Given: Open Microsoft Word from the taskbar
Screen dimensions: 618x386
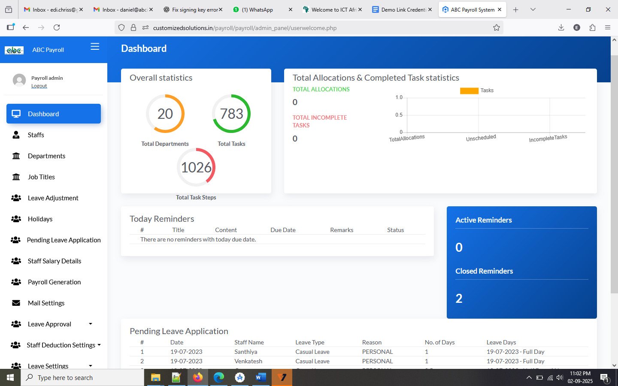Looking at the screenshot, I should tap(261, 377).
